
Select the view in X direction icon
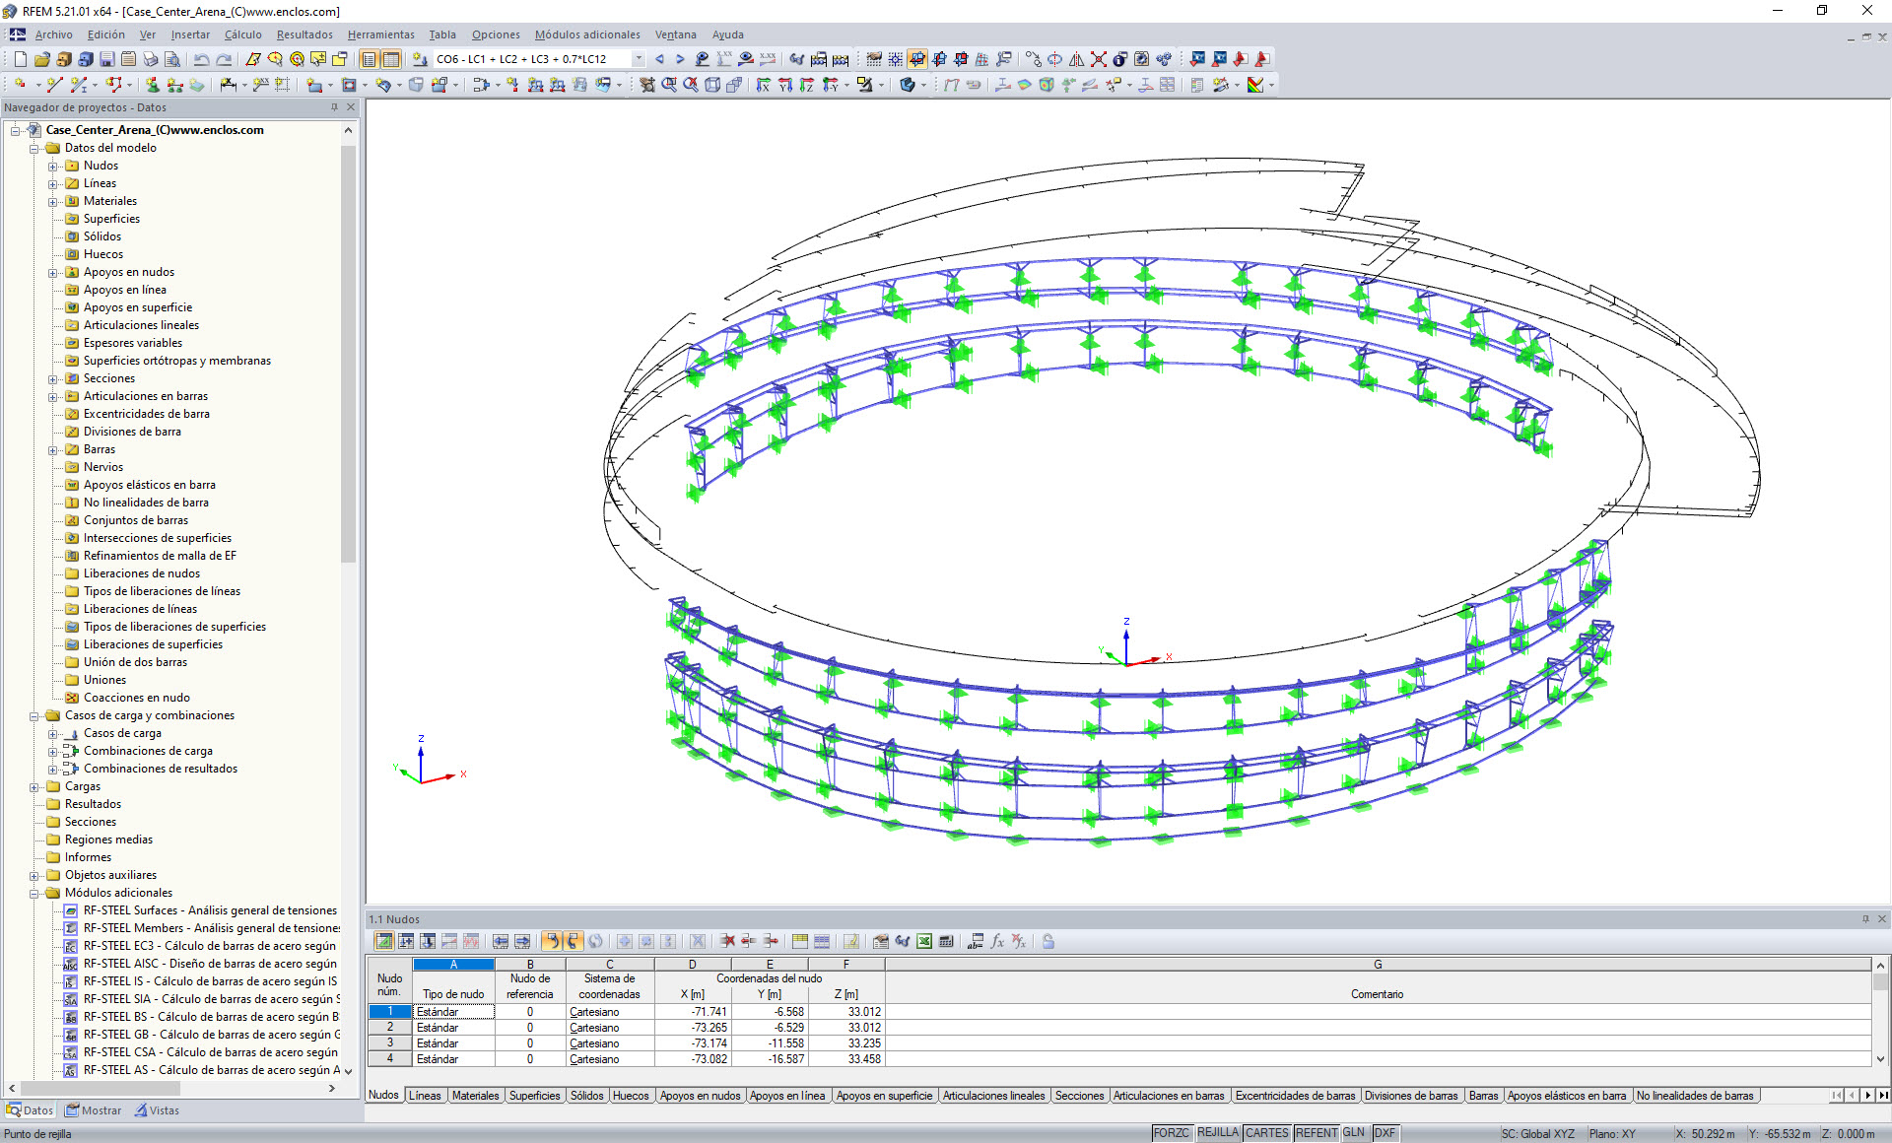tap(764, 85)
